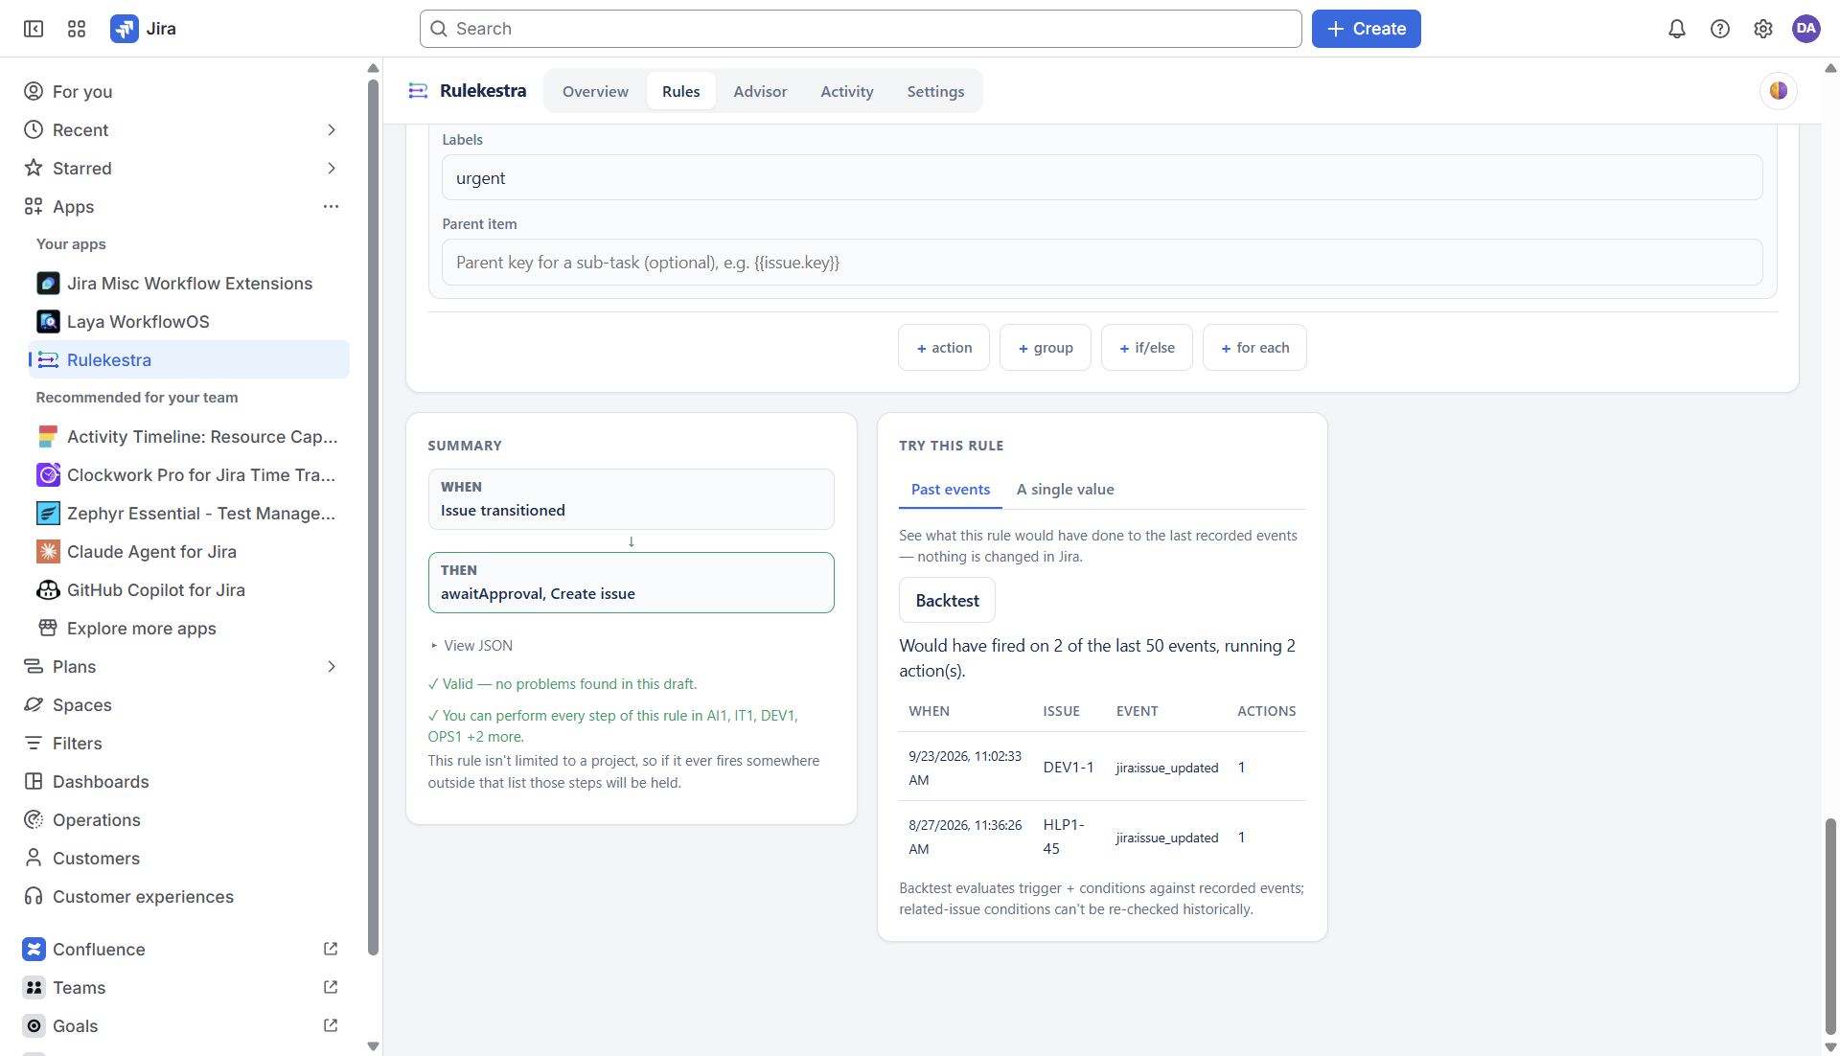Open Claude Agent for Jira

[189, 552]
